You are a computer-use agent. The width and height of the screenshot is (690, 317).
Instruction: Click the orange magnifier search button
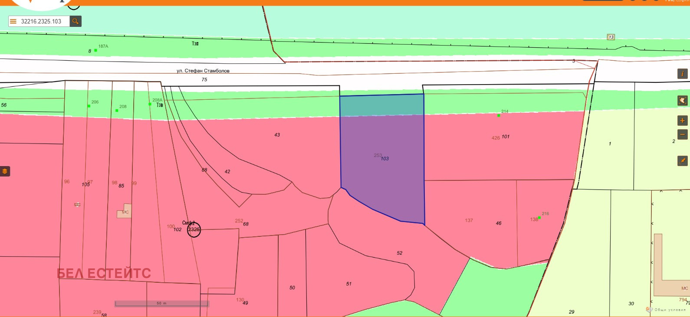click(x=76, y=21)
